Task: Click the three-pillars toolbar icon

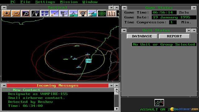Action: 111,13
